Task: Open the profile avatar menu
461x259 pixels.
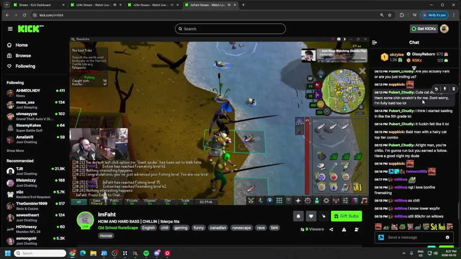Action: pyautogui.click(x=444, y=29)
